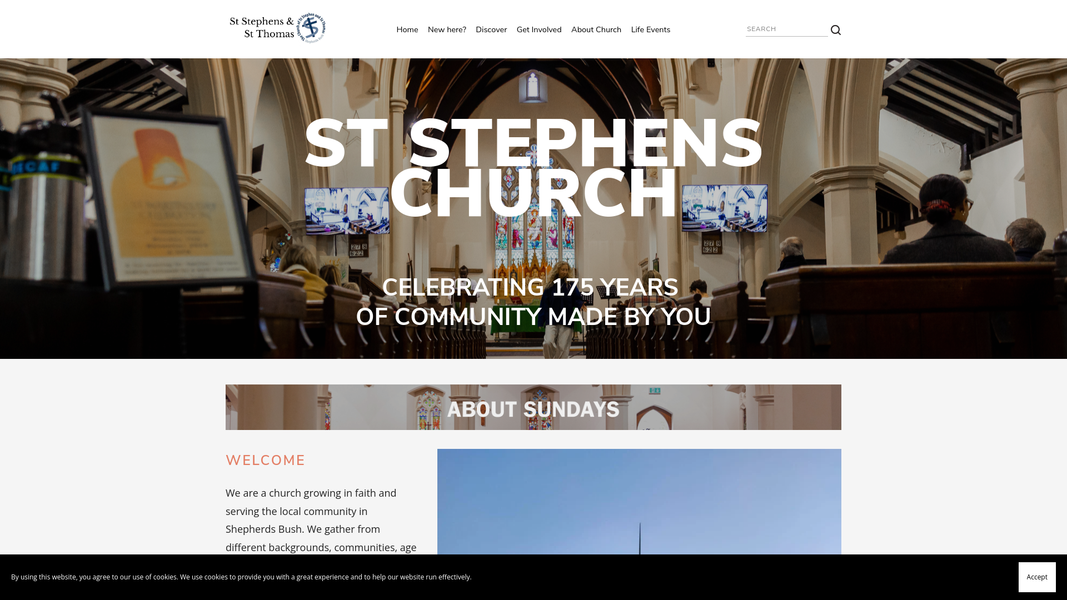This screenshot has height=600, width=1067.
Task: Click the Welcome heading
Action: (265, 461)
